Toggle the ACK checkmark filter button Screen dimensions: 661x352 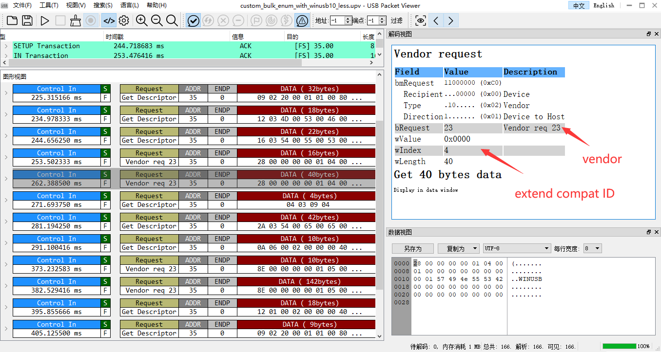click(194, 20)
